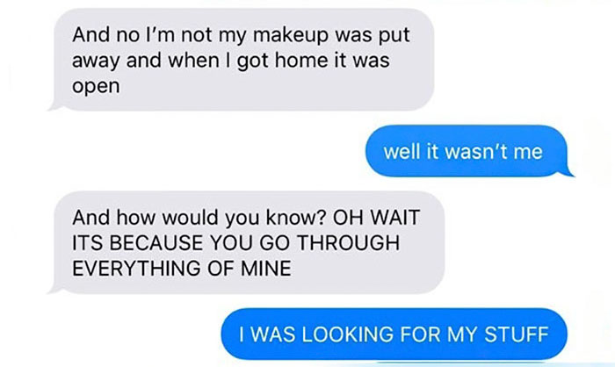Click the word "THROUGH" in the gray message
This screenshot has width=615, height=367.
(348, 242)
